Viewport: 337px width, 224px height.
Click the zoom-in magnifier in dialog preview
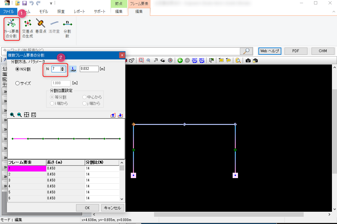point(12,115)
